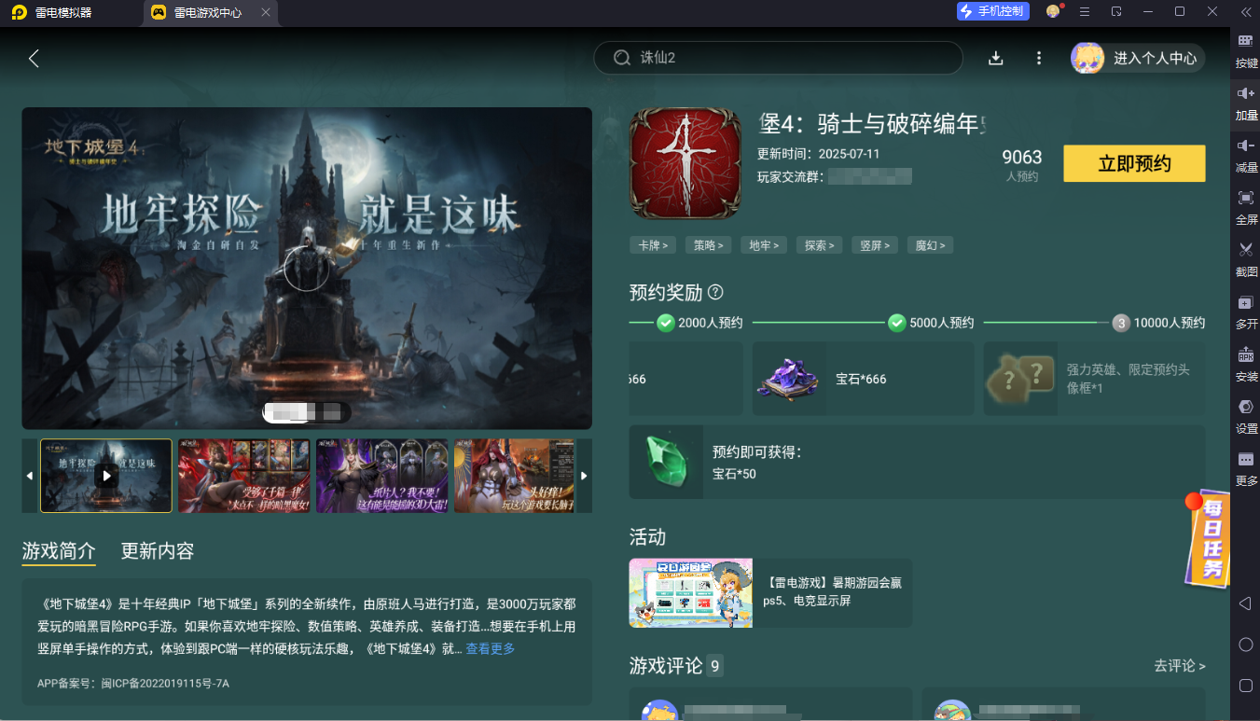Click the purple gems 宝石*666 reward icon
The image size is (1260, 721).
point(789,379)
